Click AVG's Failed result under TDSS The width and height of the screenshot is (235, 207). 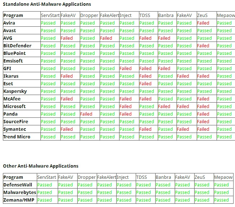pos(145,38)
